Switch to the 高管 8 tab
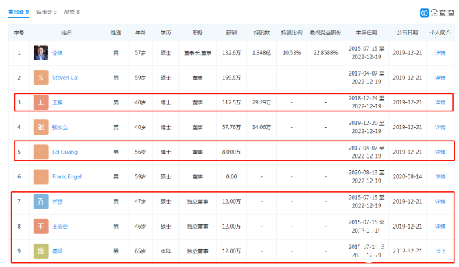 point(72,12)
